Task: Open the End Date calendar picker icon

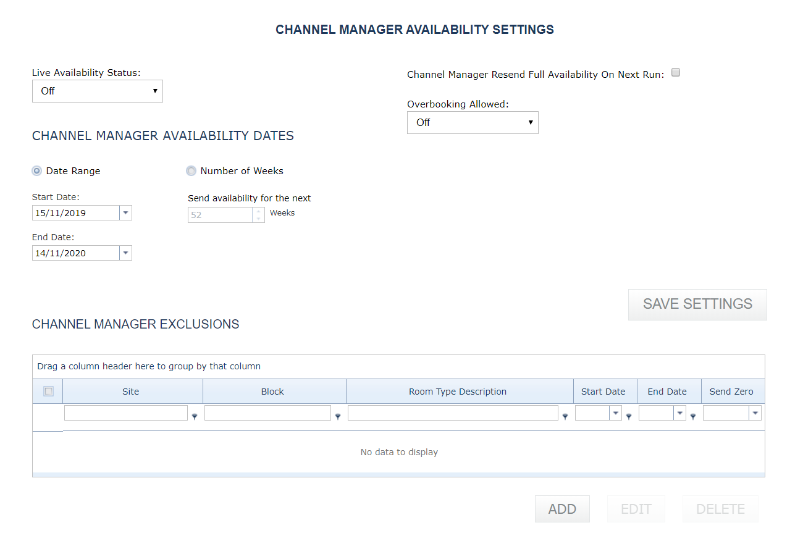Action: coord(125,253)
